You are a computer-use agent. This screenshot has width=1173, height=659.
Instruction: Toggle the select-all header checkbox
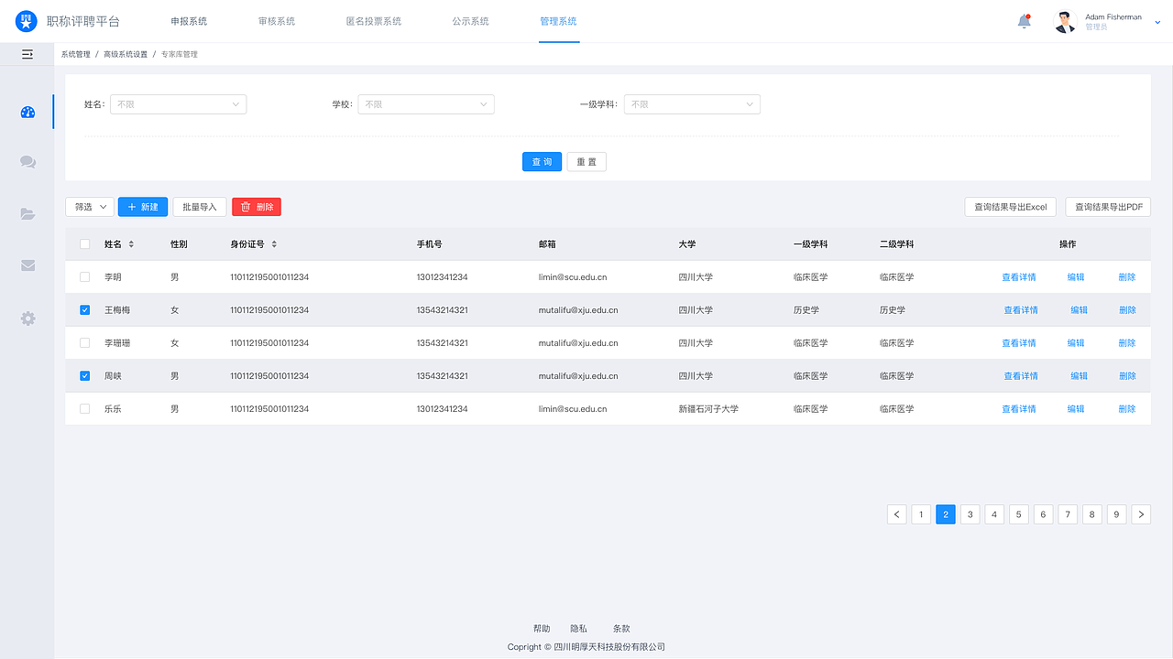(x=85, y=244)
